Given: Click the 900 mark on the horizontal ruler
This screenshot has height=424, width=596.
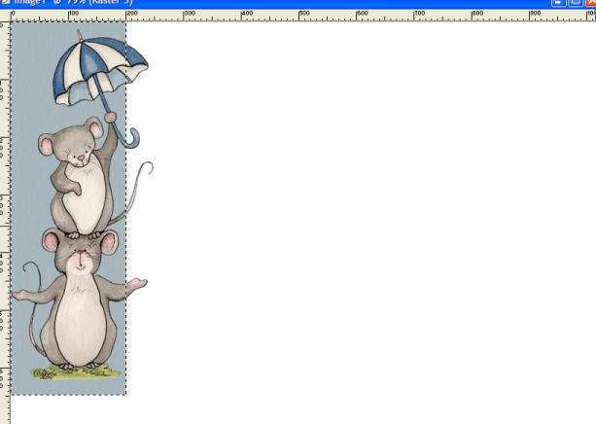Looking at the screenshot, I should coord(535,14).
